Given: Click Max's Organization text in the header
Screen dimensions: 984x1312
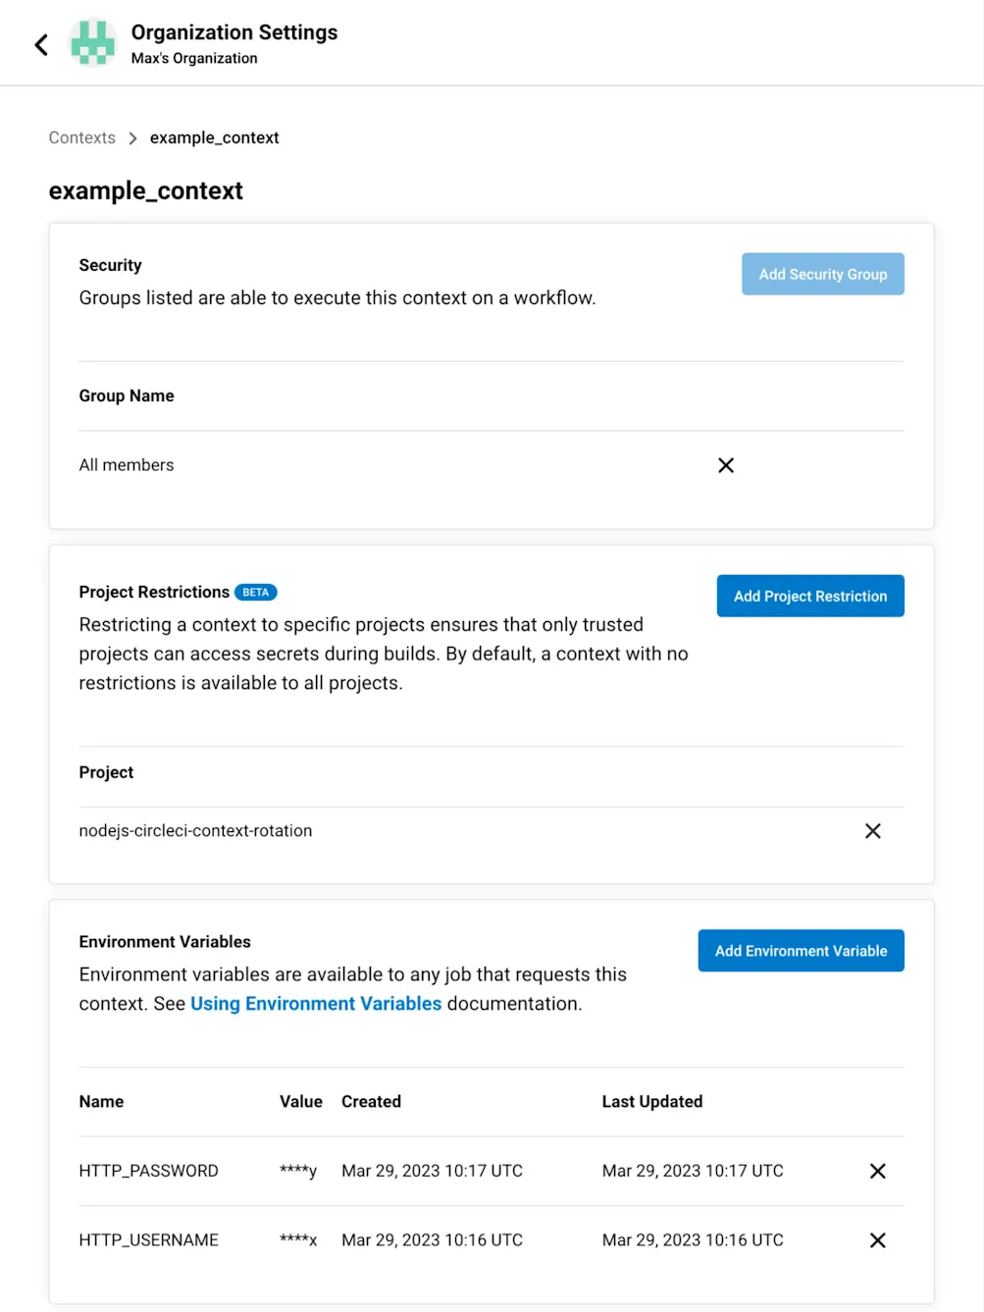Looking at the screenshot, I should click(192, 58).
